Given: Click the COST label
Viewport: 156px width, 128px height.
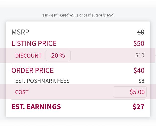Looking at the screenshot, I should [x=22, y=92].
